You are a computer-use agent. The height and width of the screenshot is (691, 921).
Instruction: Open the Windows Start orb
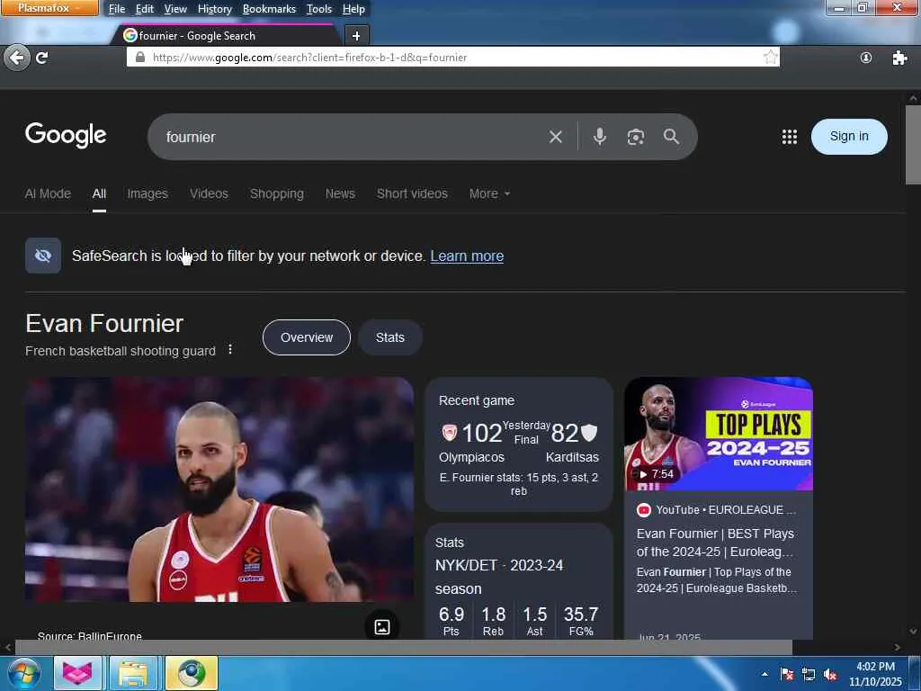[x=23, y=673]
